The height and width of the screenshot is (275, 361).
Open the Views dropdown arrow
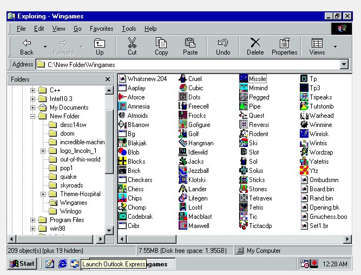(x=335, y=46)
